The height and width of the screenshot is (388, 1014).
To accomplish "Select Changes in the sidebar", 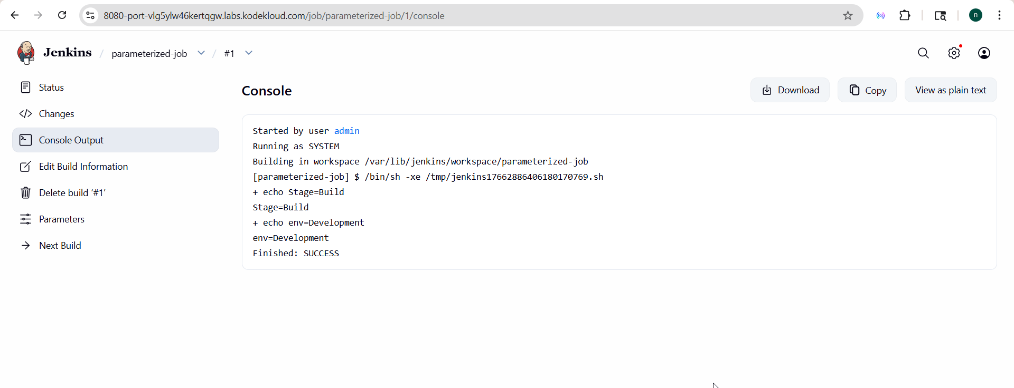I will (x=57, y=114).
